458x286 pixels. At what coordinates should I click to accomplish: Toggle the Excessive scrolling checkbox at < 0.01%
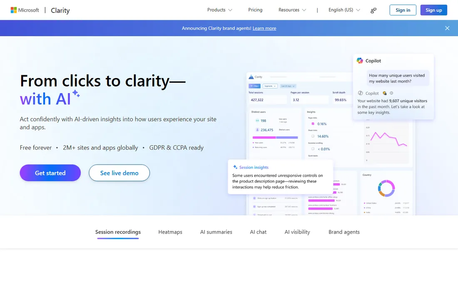click(x=313, y=149)
